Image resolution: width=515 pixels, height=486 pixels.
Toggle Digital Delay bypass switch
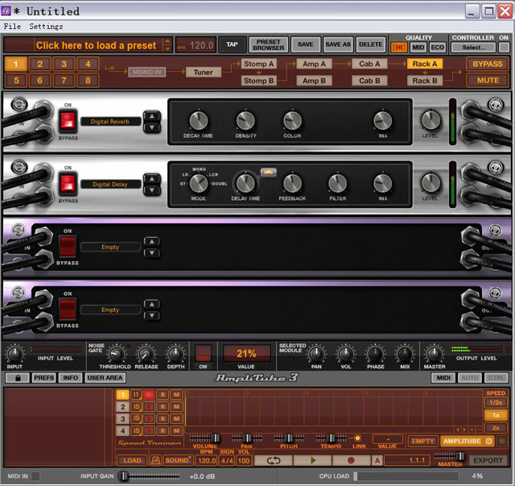(x=68, y=183)
